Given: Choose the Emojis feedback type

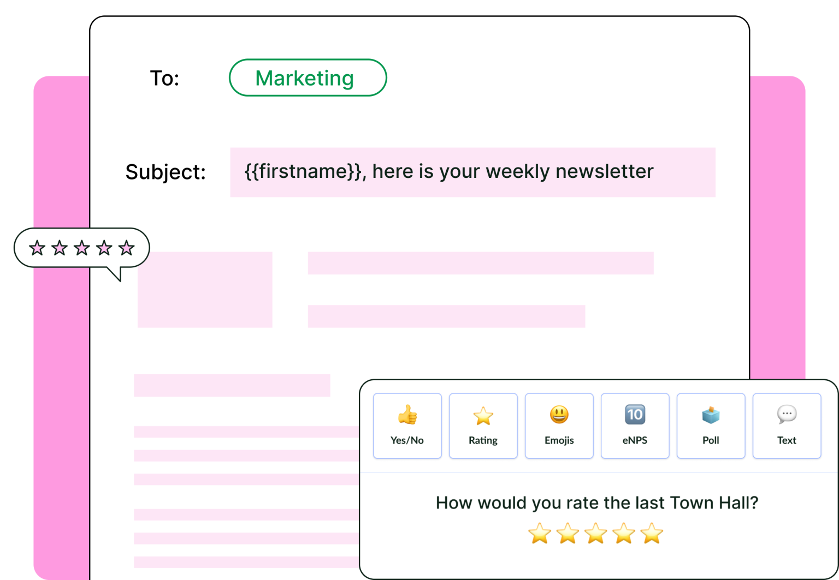Looking at the screenshot, I should [x=559, y=426].
